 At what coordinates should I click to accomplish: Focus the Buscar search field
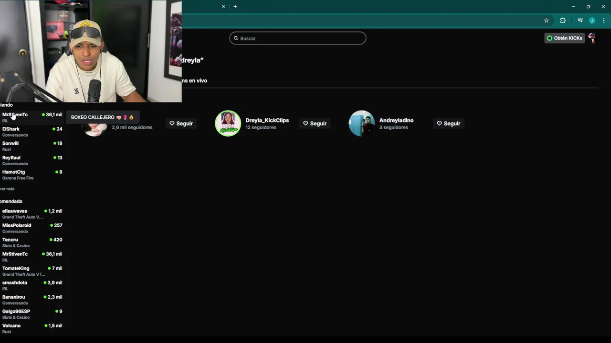click(298, 38)
